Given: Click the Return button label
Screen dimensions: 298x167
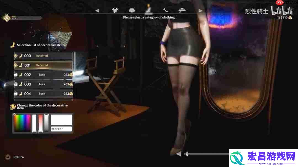Looking at the screenshot, I should 18,157.
